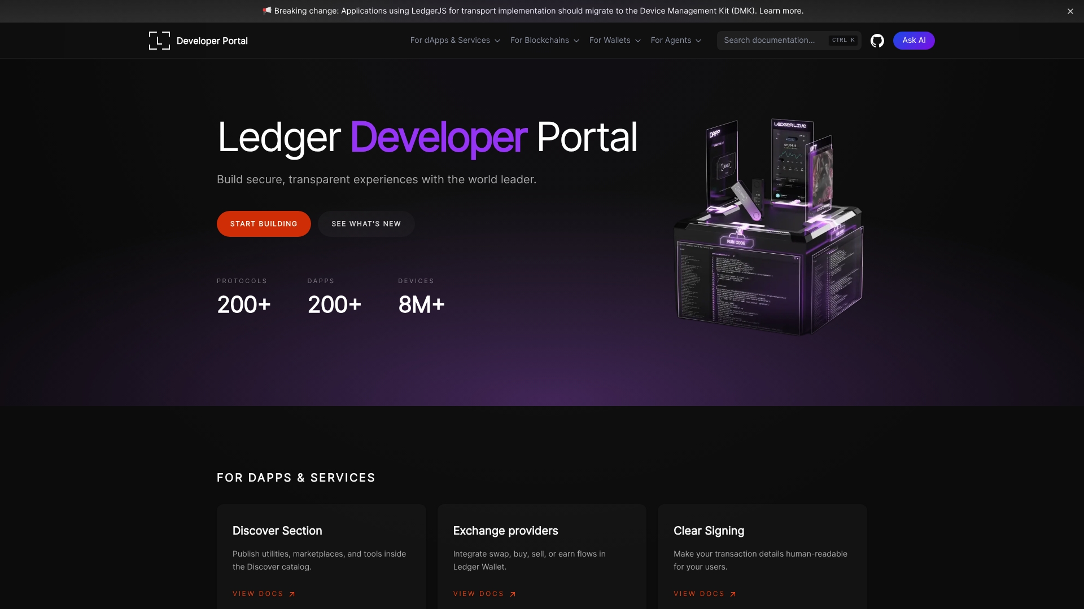1084x609 pixels.
Task: Click the Ledger logo icon
Action: 159,41
